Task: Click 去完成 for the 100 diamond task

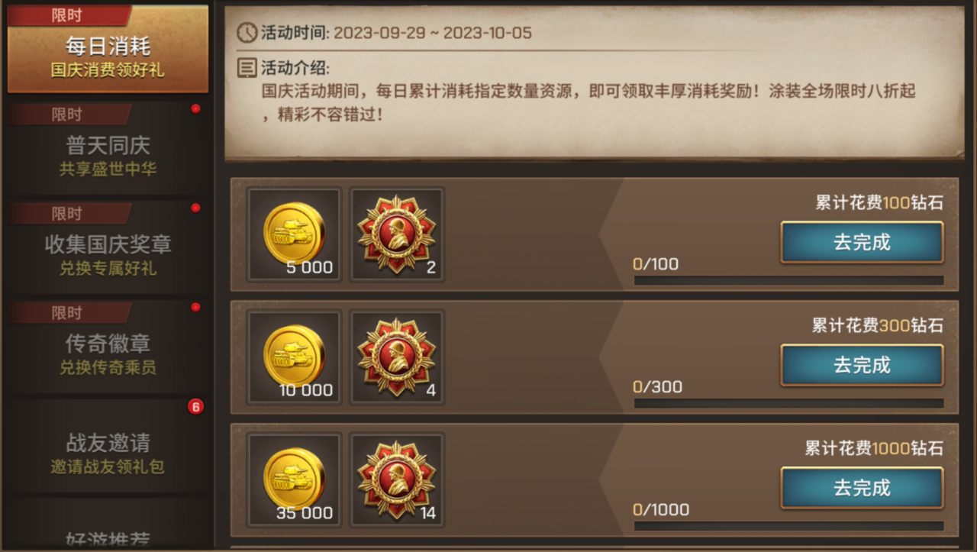Action: click(862, 243)
